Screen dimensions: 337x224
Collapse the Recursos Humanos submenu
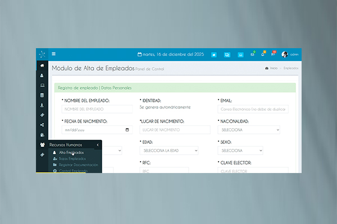coord(97,144)
